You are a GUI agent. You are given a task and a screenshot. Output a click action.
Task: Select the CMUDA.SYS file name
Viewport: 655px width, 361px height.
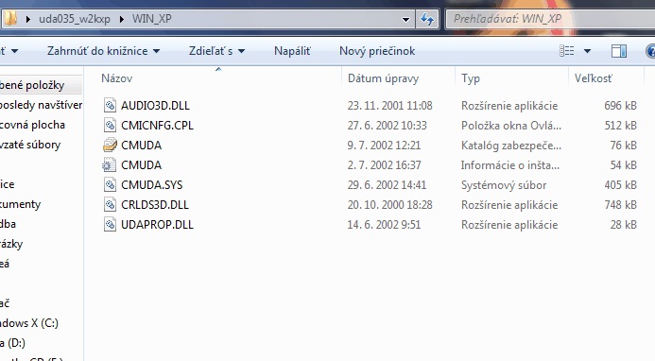coord(152,184)
